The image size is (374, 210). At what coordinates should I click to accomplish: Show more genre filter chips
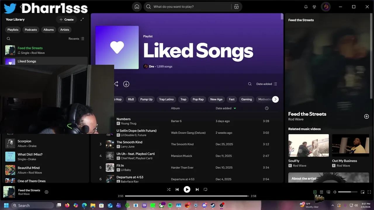(275, 99)
